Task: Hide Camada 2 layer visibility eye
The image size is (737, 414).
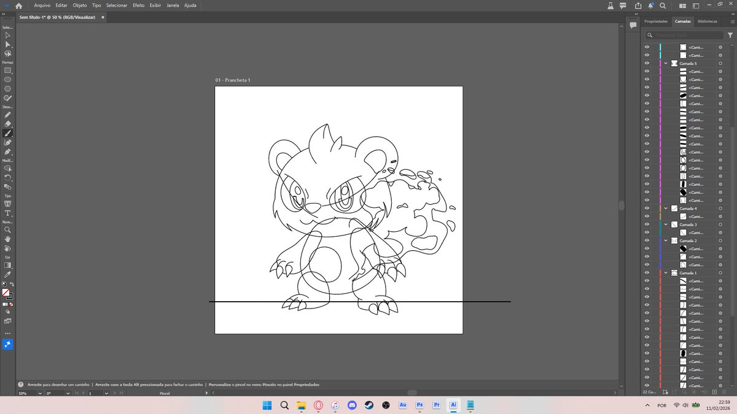Action: [647, 240]
